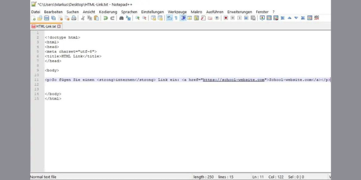Click the Cut scissors icon

83,18
